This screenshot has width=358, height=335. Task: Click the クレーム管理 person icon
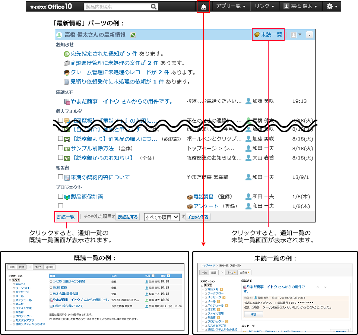[x=66, y=73]
